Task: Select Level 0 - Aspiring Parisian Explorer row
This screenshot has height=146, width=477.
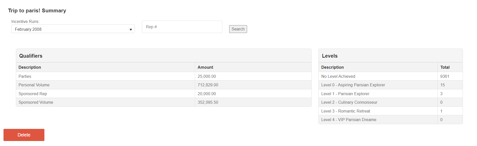Action: (x=353, y=85)
